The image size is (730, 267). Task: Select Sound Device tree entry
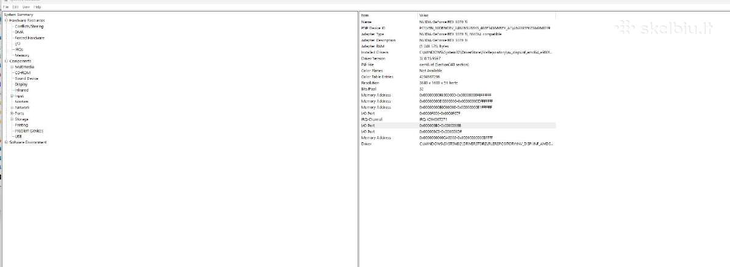pos(26,78)
